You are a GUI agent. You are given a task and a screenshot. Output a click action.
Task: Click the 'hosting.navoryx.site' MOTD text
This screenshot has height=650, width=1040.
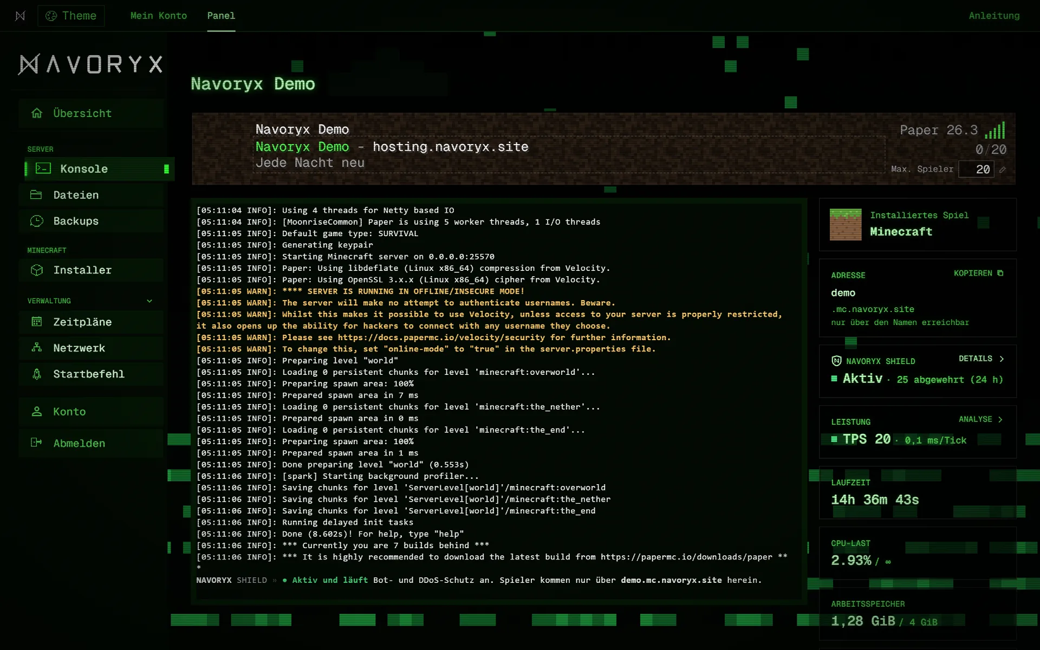click(x=450, y=147)
